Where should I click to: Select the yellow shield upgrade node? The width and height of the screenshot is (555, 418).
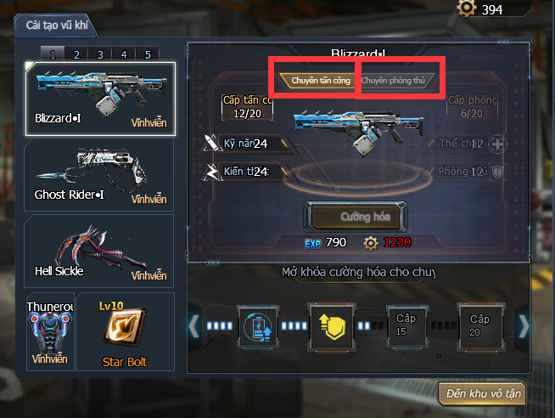pyautogui.click(x=331, y=326)
